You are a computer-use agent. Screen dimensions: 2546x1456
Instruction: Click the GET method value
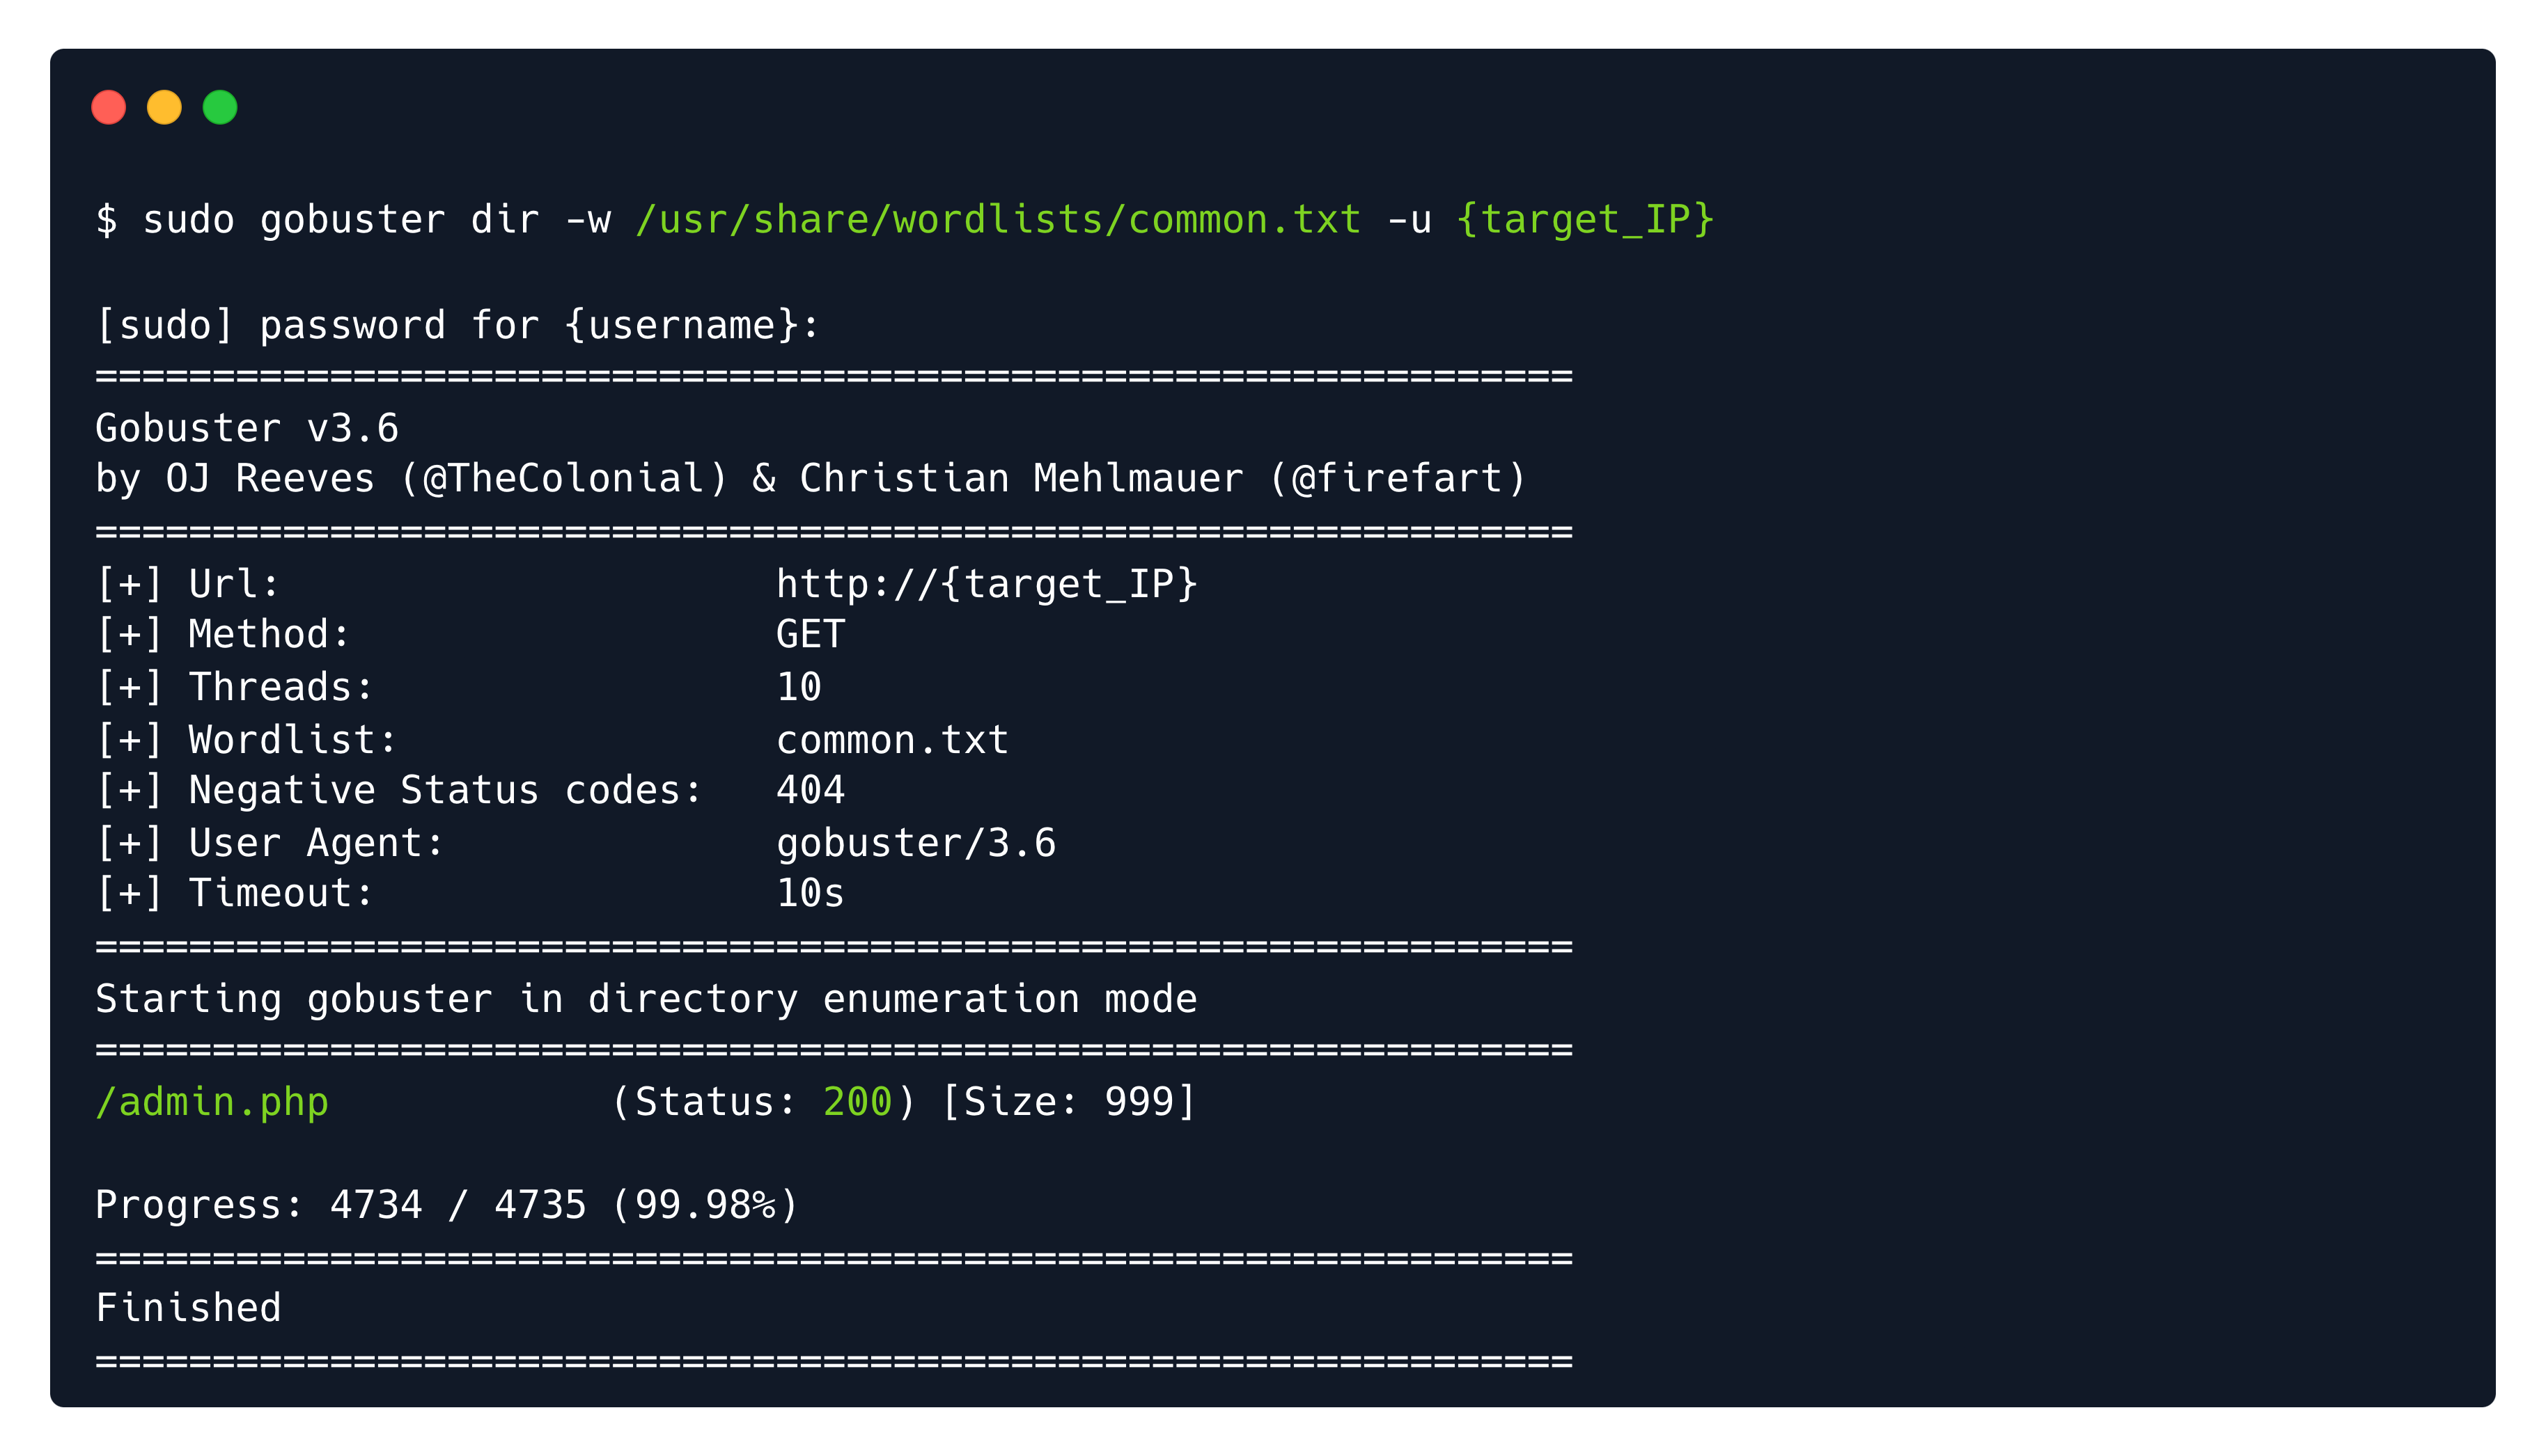(811, 634)
